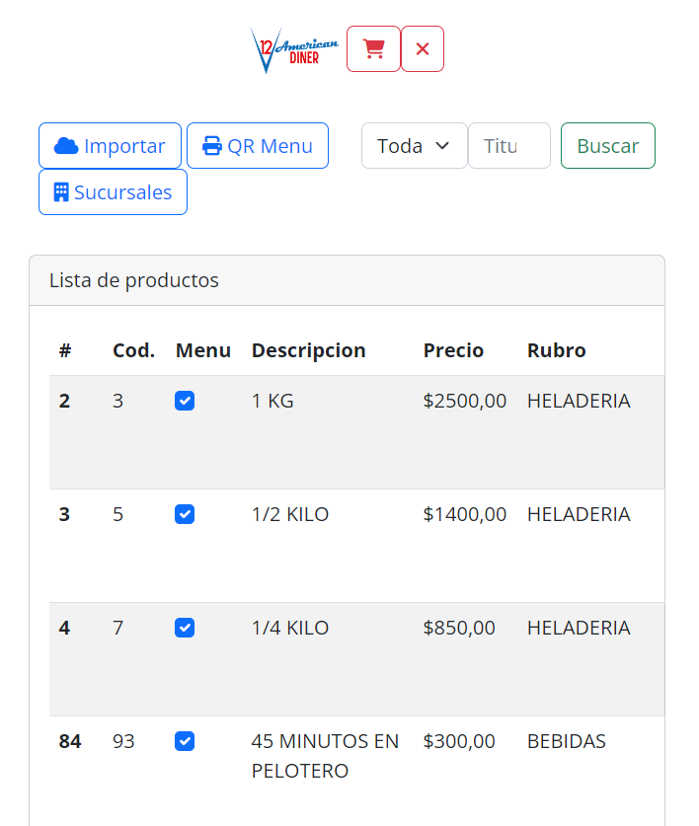Open the QR Menu print option

[x=258, y=146]
